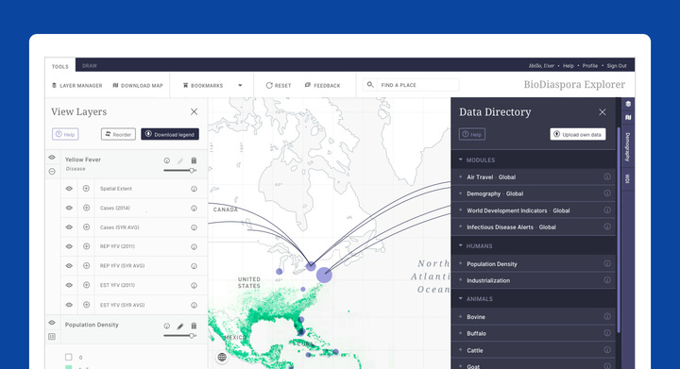Toggle visibility of Yellow Fever layer
The width and height of the screenshot is (680, 369).
[52, 158]
